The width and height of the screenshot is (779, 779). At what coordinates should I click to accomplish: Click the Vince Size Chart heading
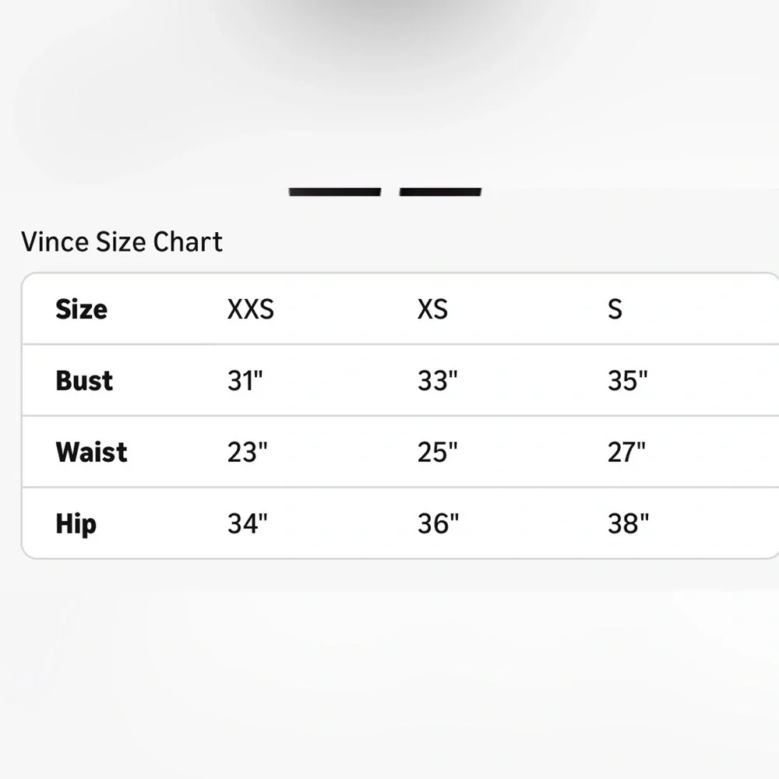pyautogui.click(x=122, y=241)
